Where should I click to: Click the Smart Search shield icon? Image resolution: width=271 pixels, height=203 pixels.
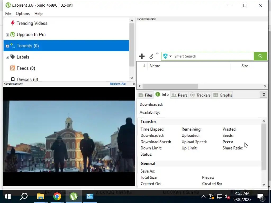point(165,56)
